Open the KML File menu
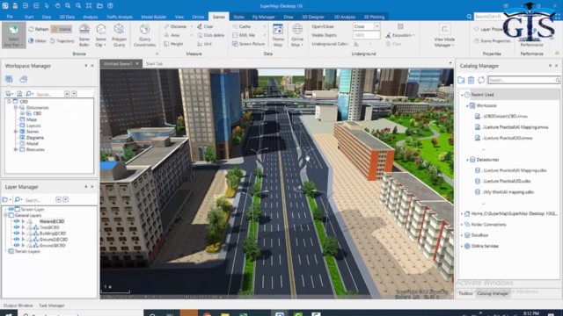The height and width of the screenshot is (316, 563). click(x=249, y=35)
